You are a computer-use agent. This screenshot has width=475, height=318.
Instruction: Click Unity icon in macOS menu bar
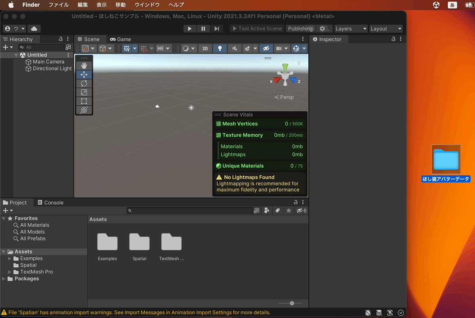point(436,5)
